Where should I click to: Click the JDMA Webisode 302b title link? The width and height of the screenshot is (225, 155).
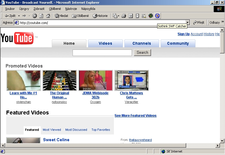(x=95, y=95)
